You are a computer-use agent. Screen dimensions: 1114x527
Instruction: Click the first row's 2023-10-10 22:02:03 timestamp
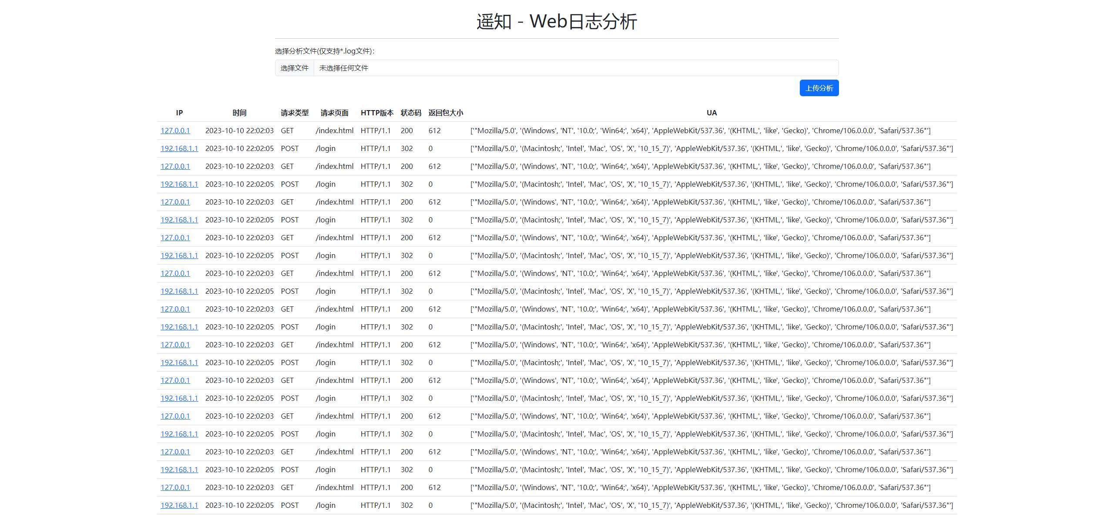pos(239,131)
